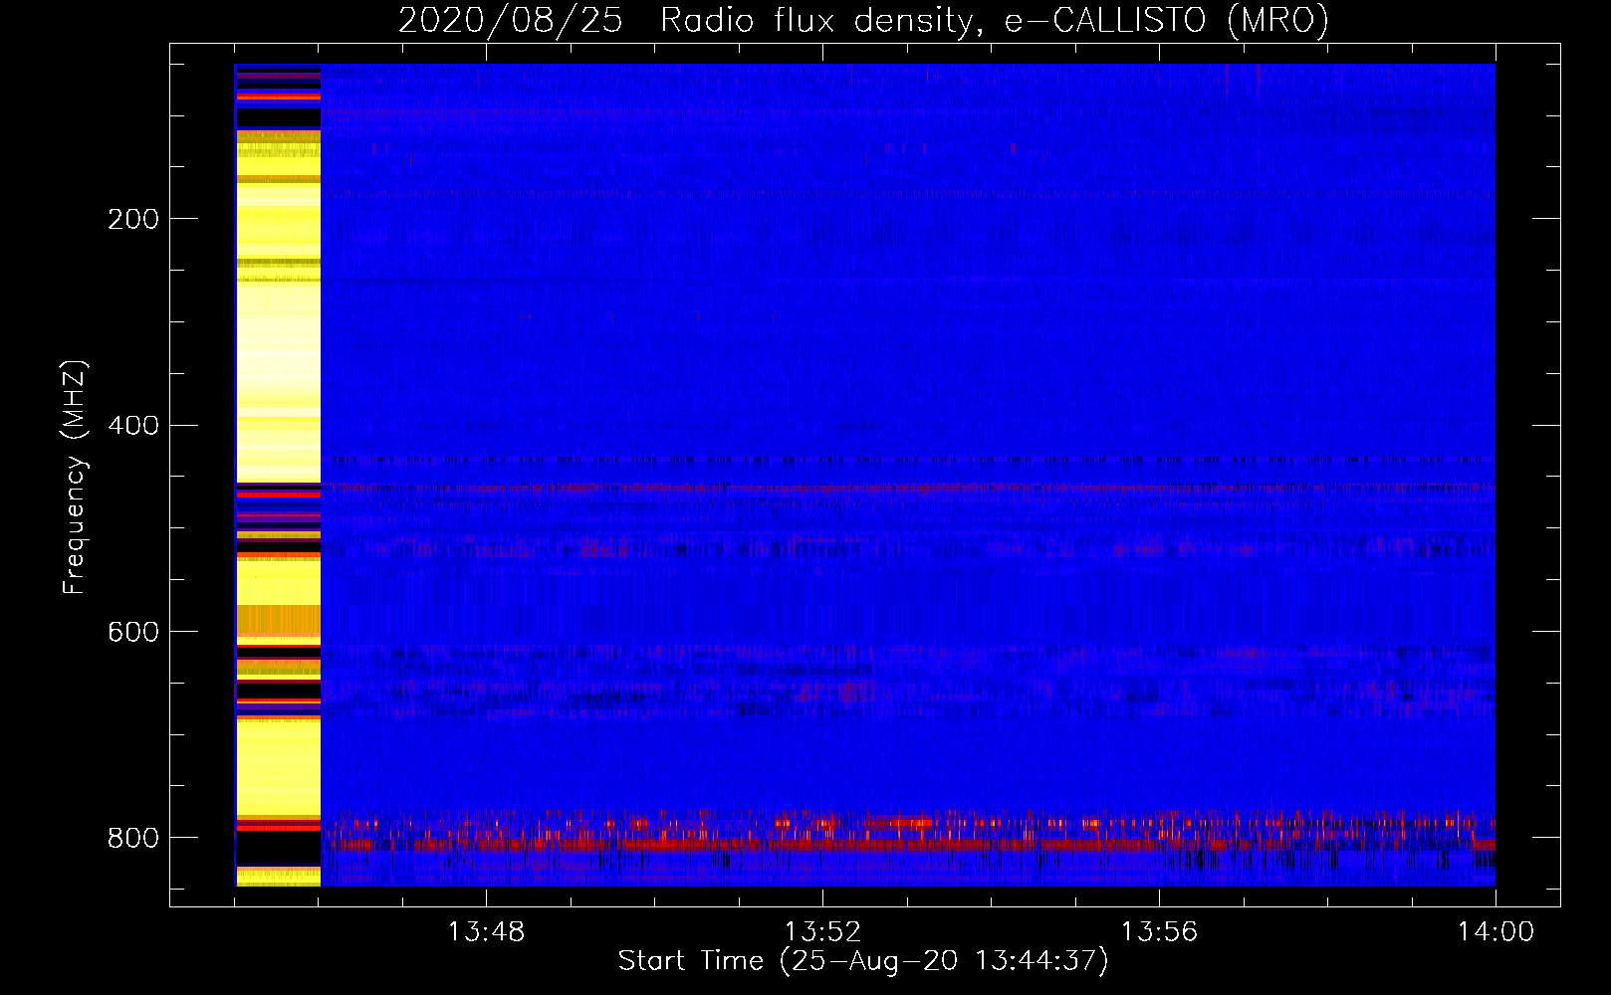
Task: Click the 13:52 time tick label
Action: pos(822,932)
